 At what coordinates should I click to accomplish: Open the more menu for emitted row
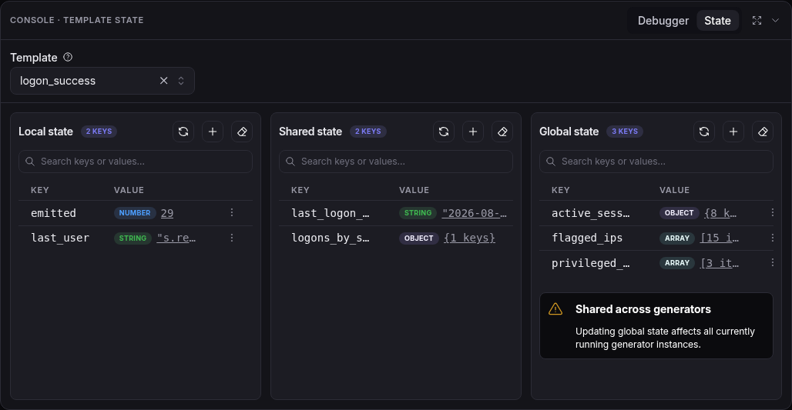point(232,213)
